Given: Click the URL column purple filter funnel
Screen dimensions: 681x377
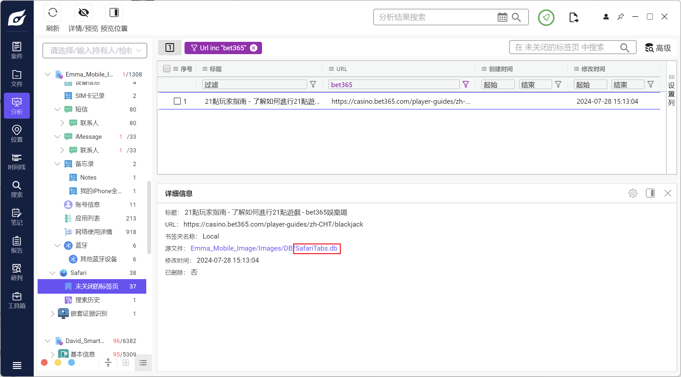Looking at the screenshot, I should tap(466, 85).
